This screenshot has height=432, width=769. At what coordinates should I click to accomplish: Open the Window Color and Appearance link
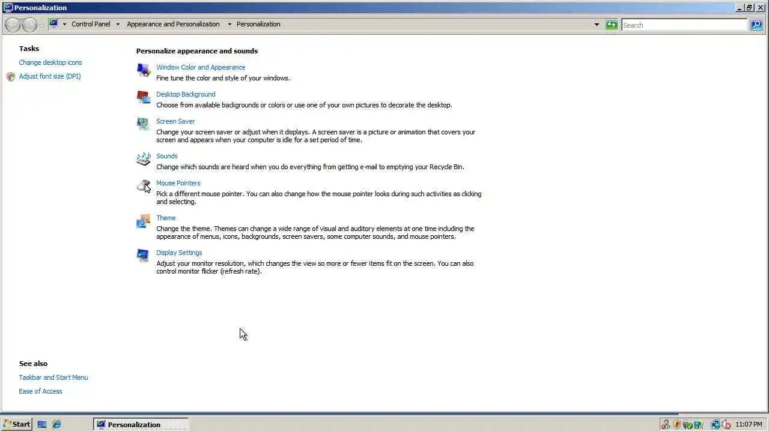point(201,67)
